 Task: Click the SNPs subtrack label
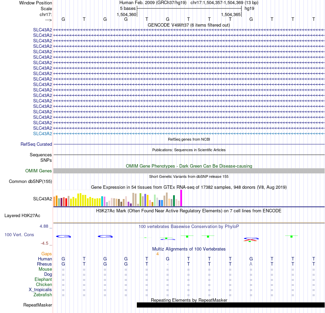click(46, 160)
